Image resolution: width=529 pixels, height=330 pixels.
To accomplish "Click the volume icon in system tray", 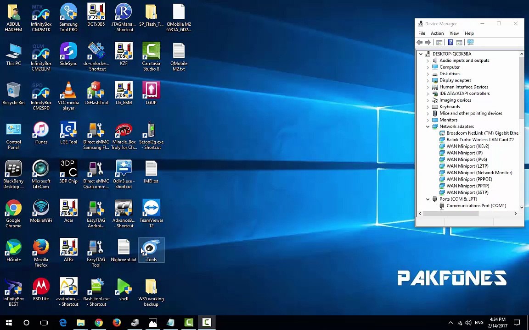I will (x=468, y=323).
